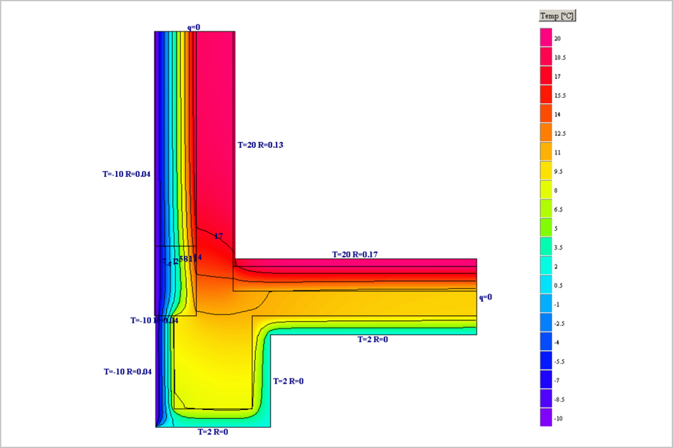Select the 2 degree cyan legend swatch
673x448 pixels.
pyautogui.click(x=546, y=266)
